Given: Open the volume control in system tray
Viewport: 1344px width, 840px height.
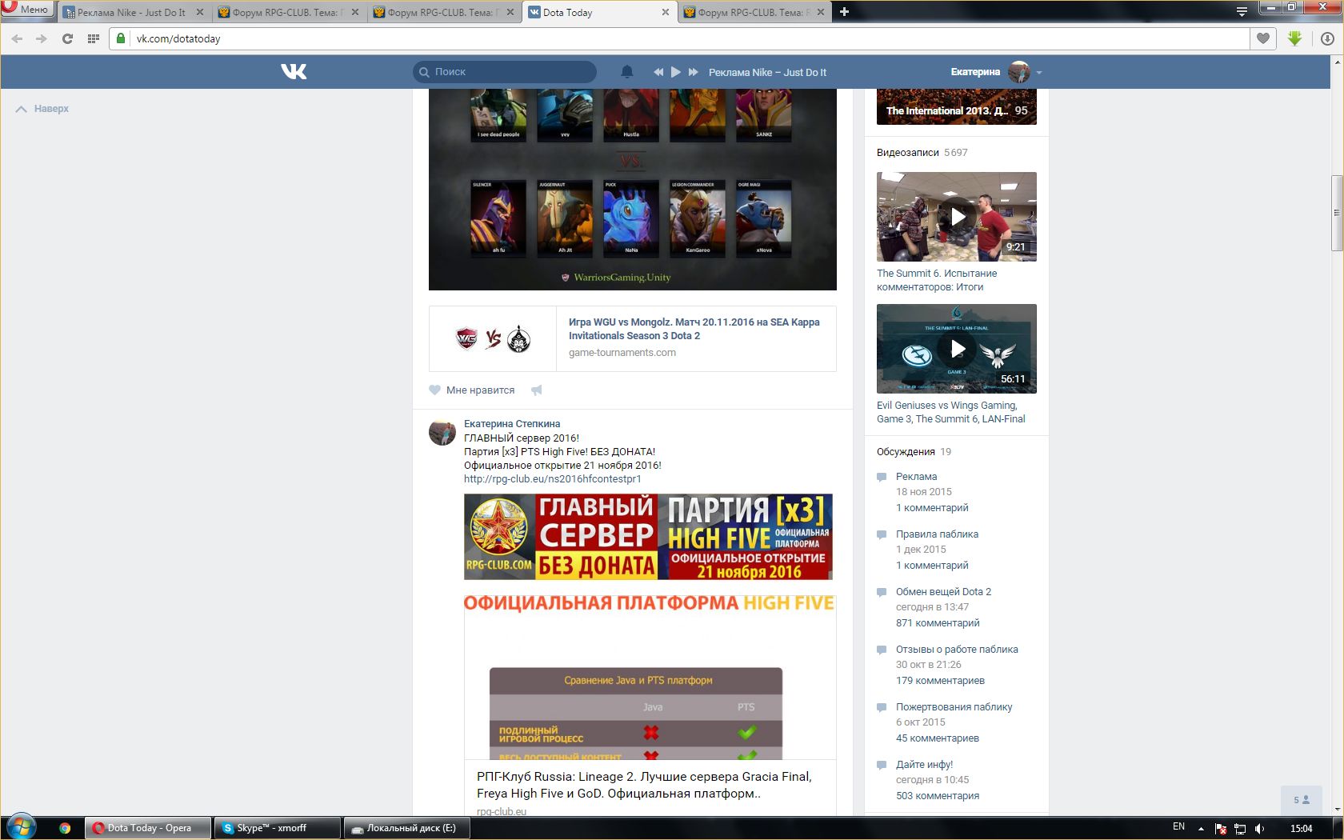Looking at the screenshot, I should click(x=1260, y=828).
